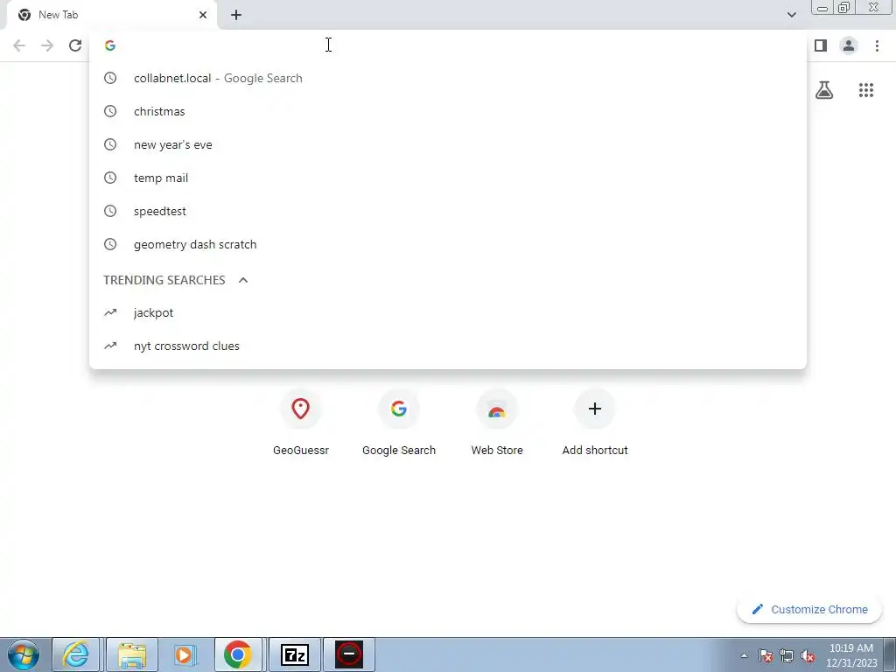Select the trending search jackpot

(448, 312)
